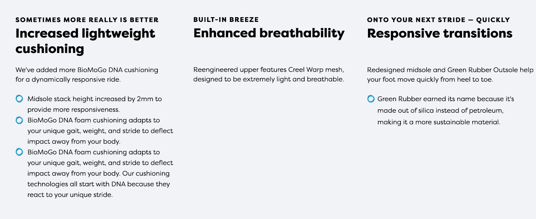
Task: Click the Enhanced breathability heading
Action: 269,33
